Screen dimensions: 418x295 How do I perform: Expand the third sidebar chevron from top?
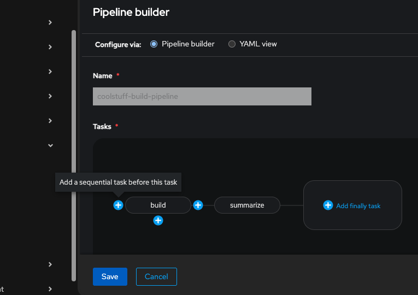tap(50, 72)
